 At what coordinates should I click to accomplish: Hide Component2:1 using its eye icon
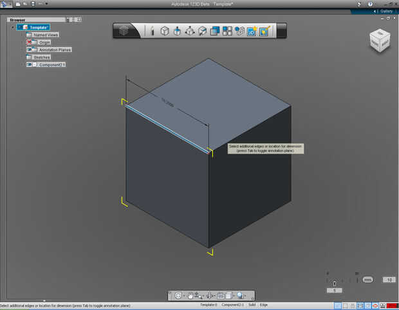click(30, 65)
